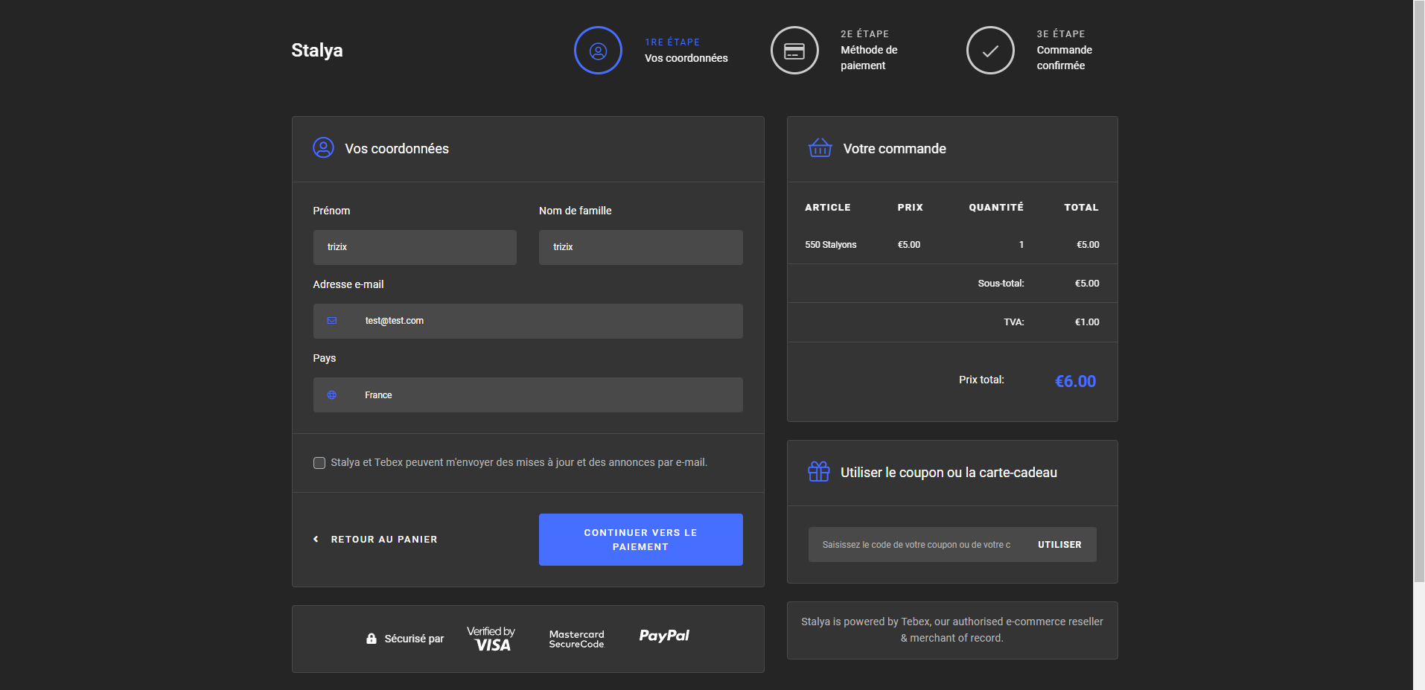
Task: Click the TVA €1.00 amount
Action: pyautogui.click(x=1087, y=322)
